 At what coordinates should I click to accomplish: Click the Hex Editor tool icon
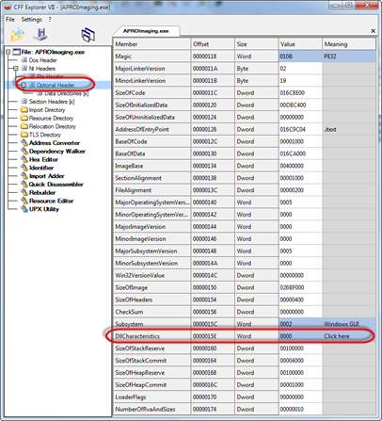click(24, 159)
